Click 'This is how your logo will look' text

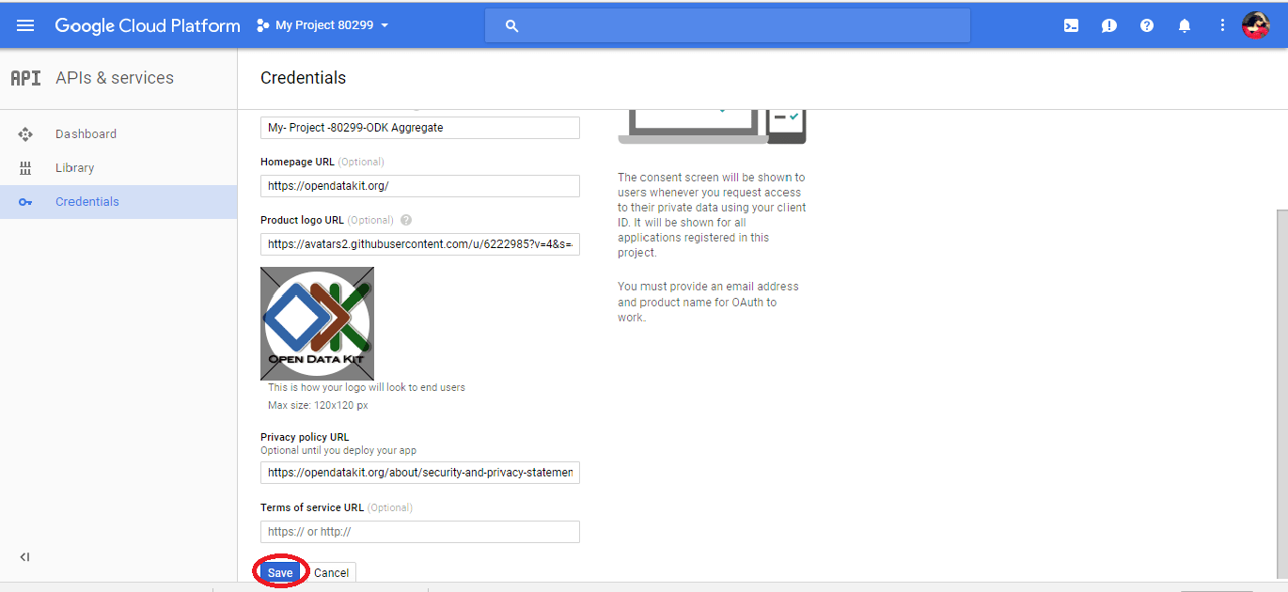367,387
